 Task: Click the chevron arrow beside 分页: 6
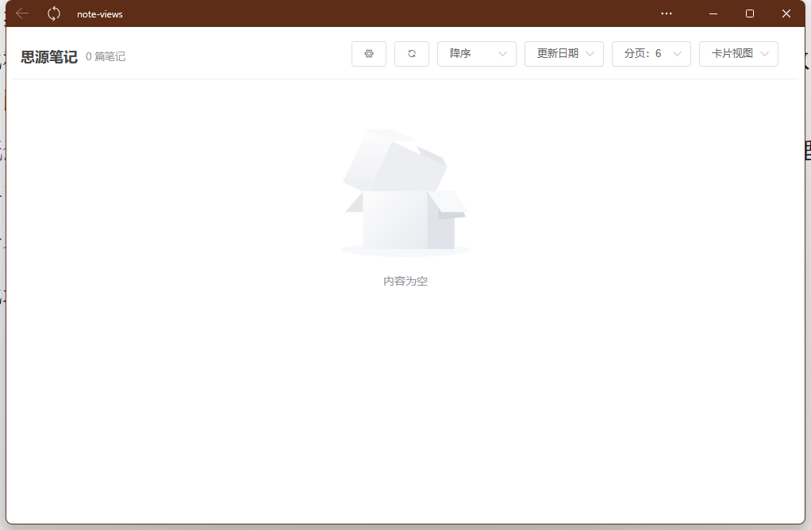(x=677, y=54)
